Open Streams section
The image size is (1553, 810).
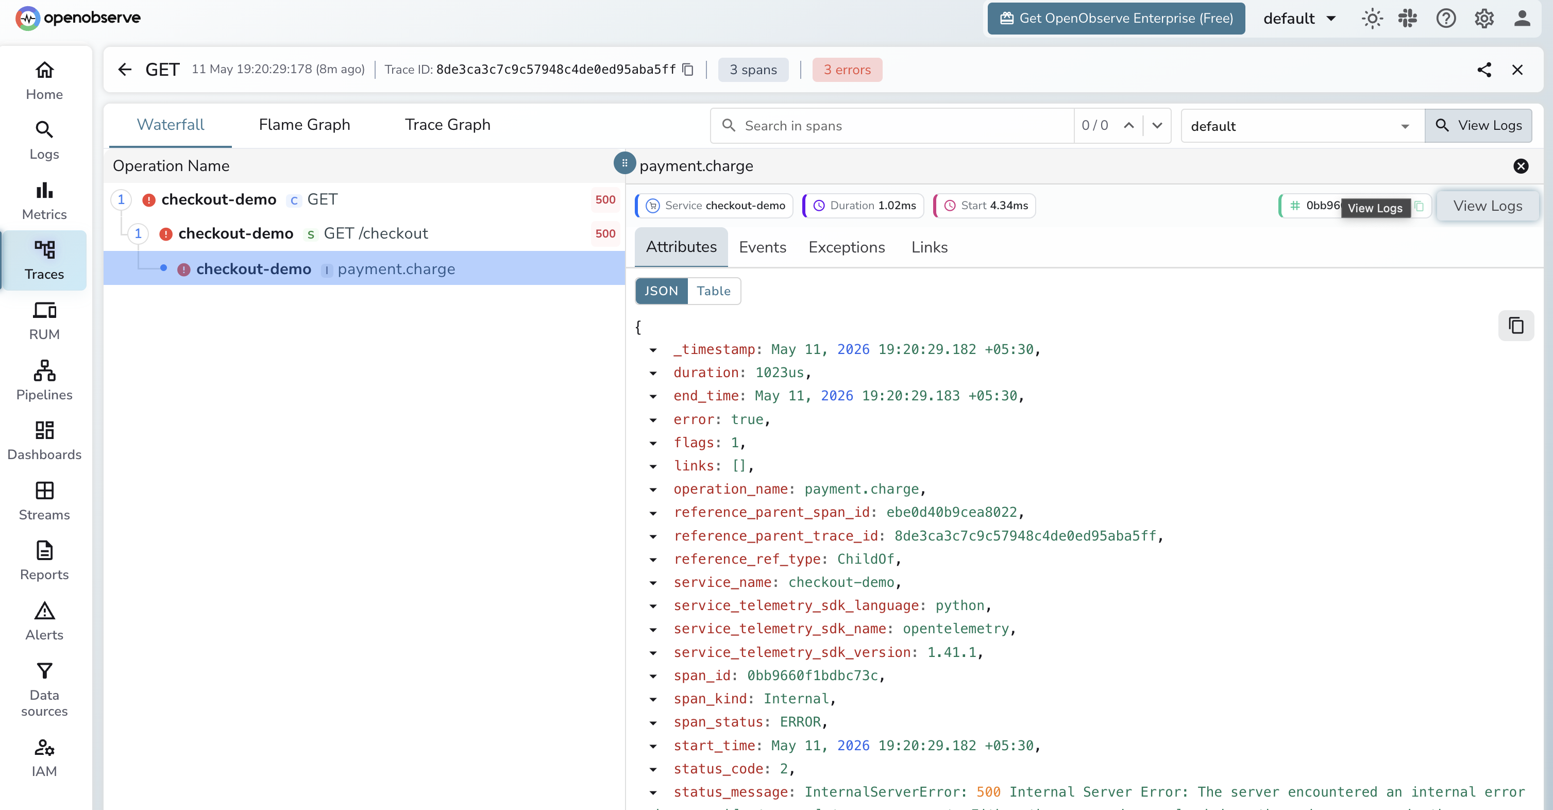click(x=44, y=501)
